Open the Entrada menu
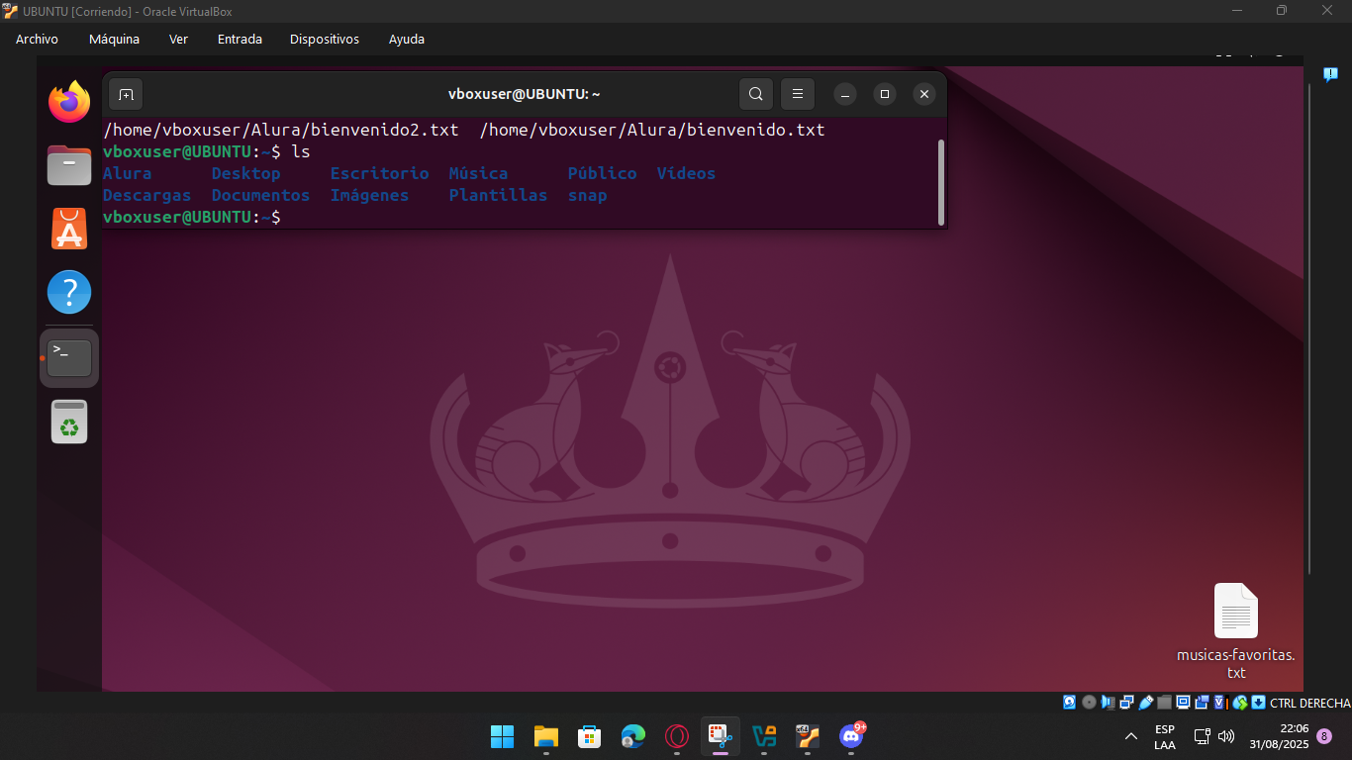The image size is (1352, 760). [240, 40]
